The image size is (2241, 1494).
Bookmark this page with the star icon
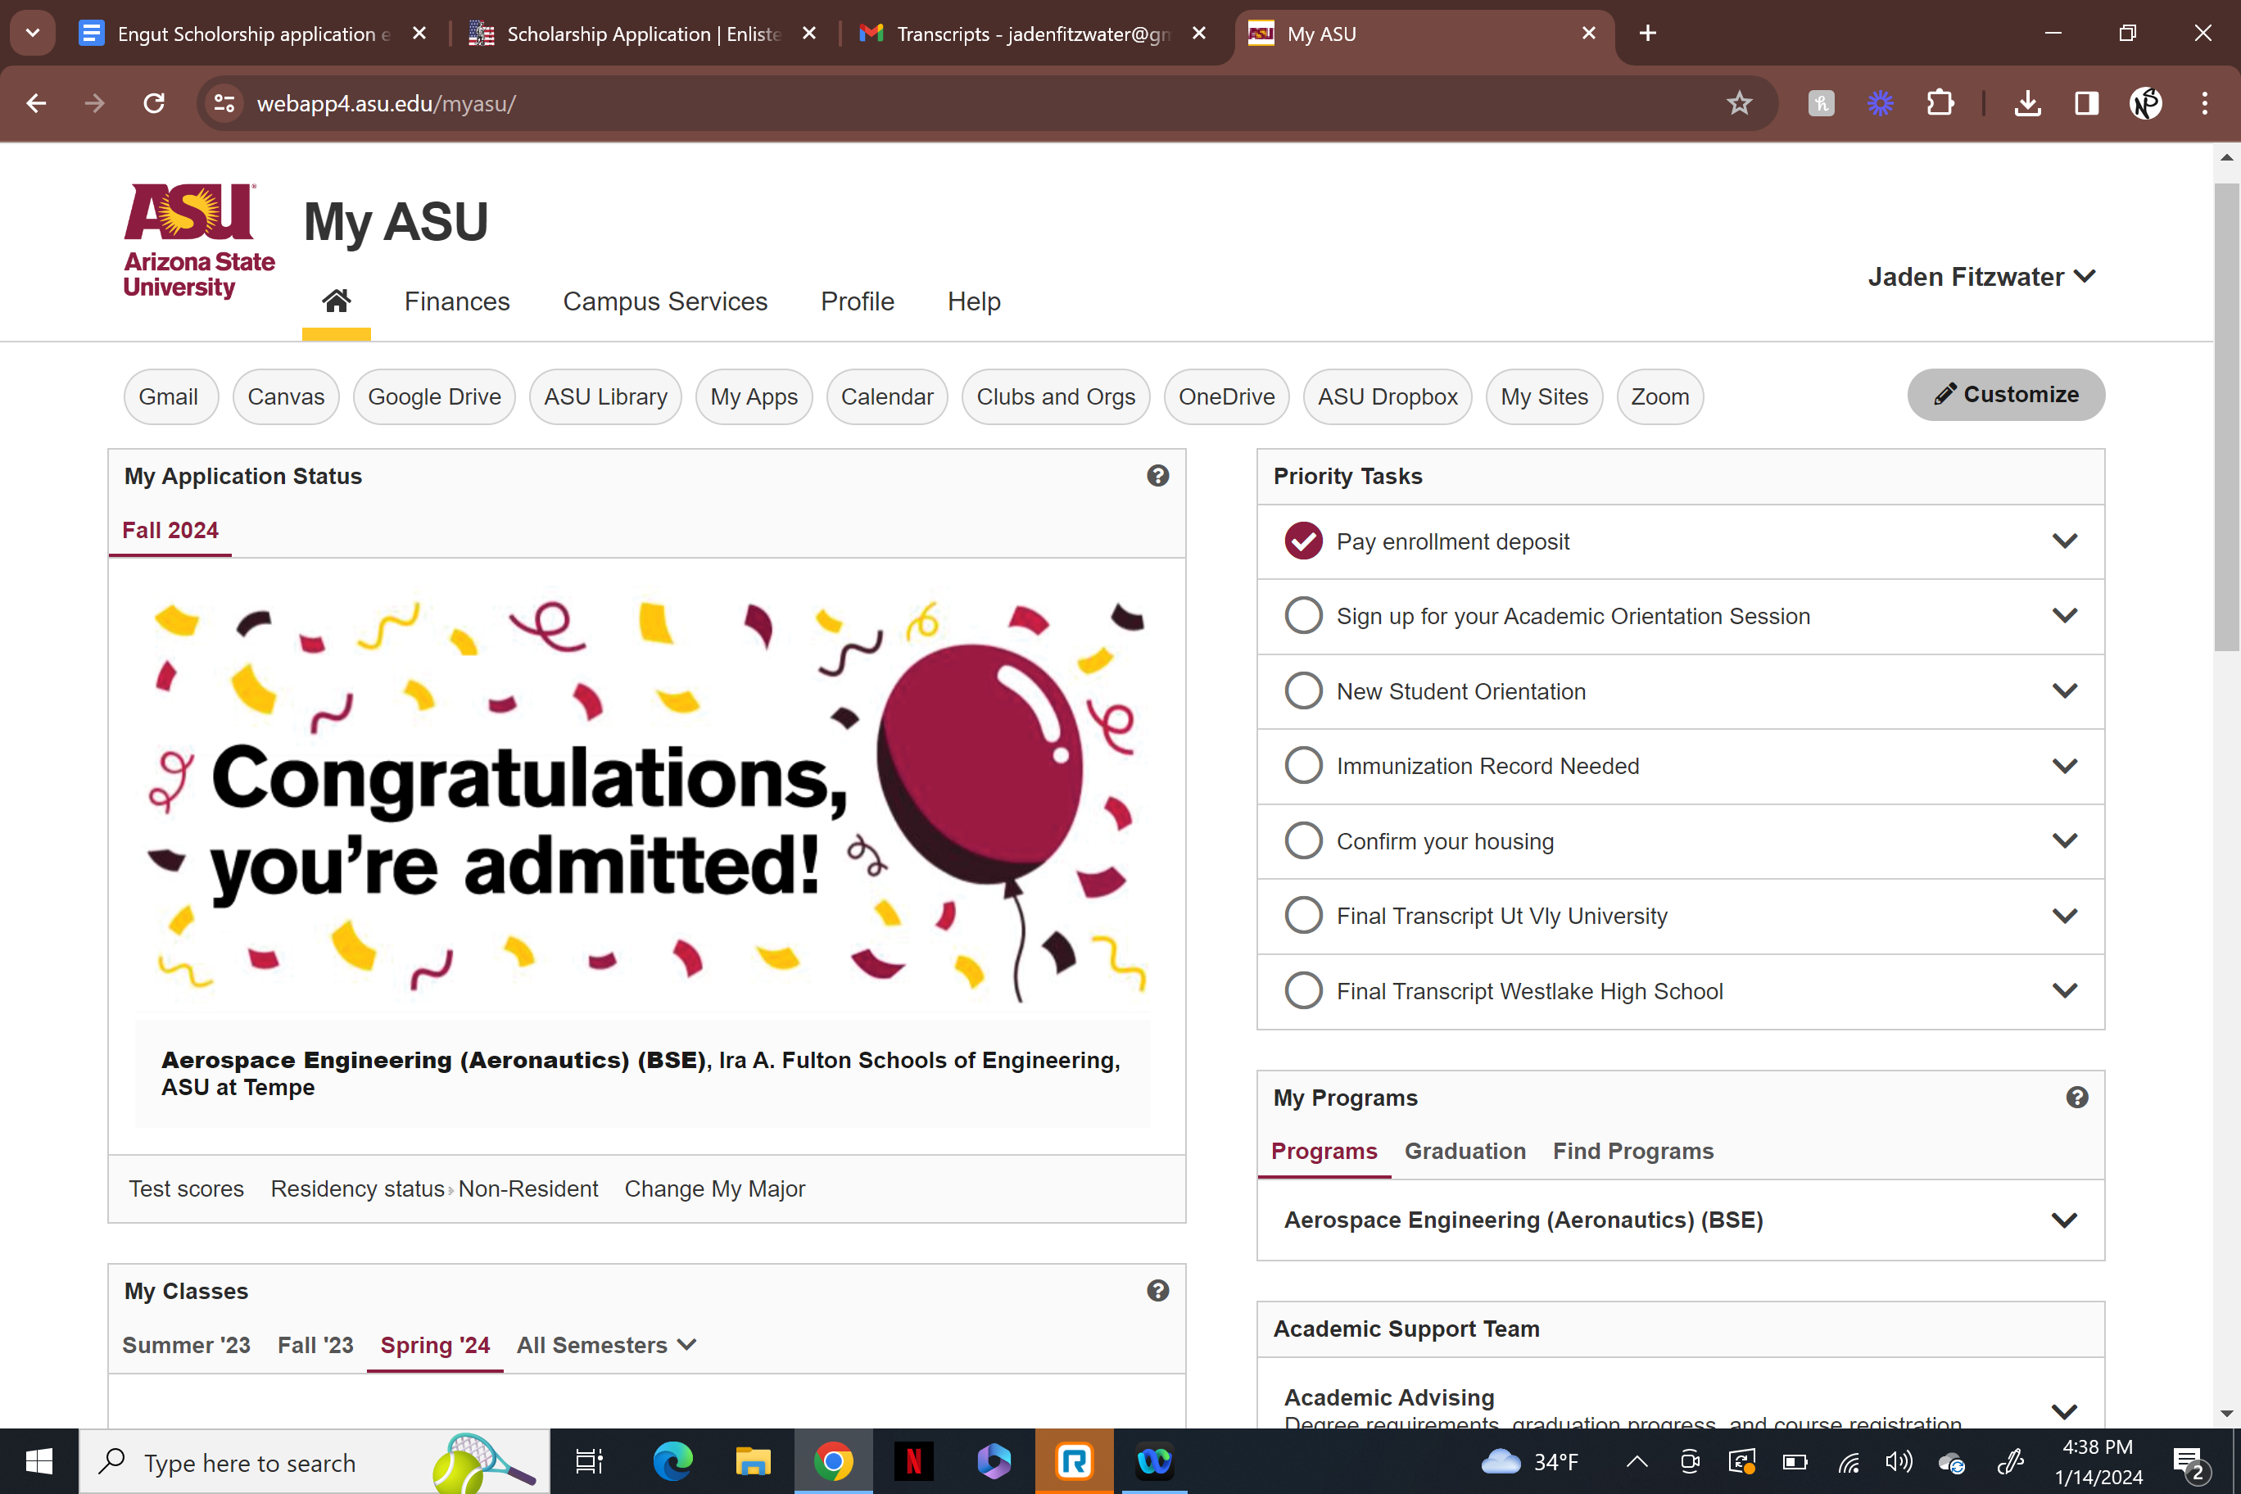[x=1739, y=103]
